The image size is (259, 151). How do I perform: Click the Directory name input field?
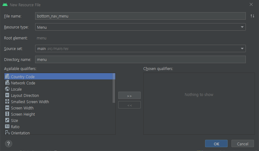point(140,59)
